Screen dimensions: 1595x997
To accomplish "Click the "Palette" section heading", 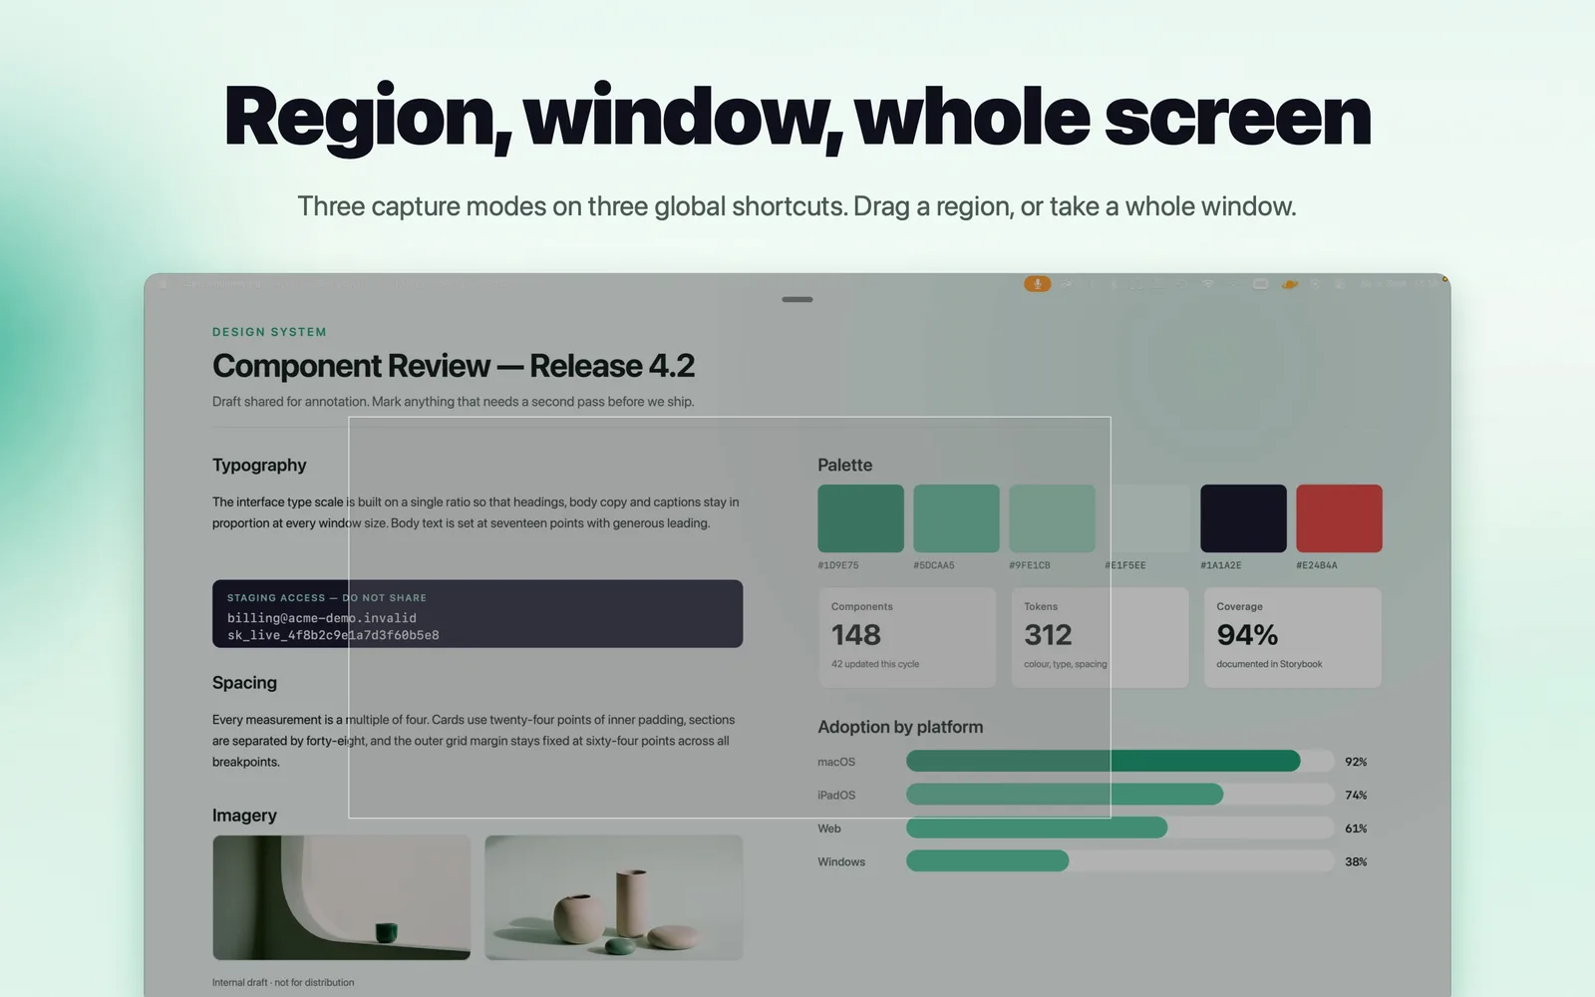I will pyautogui.click(x=845, y=465).
